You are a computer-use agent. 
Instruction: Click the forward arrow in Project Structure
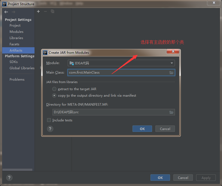(x=13, y=12)
